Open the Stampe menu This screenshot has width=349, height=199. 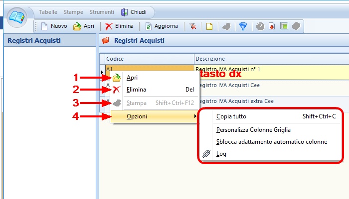[73, 12]
